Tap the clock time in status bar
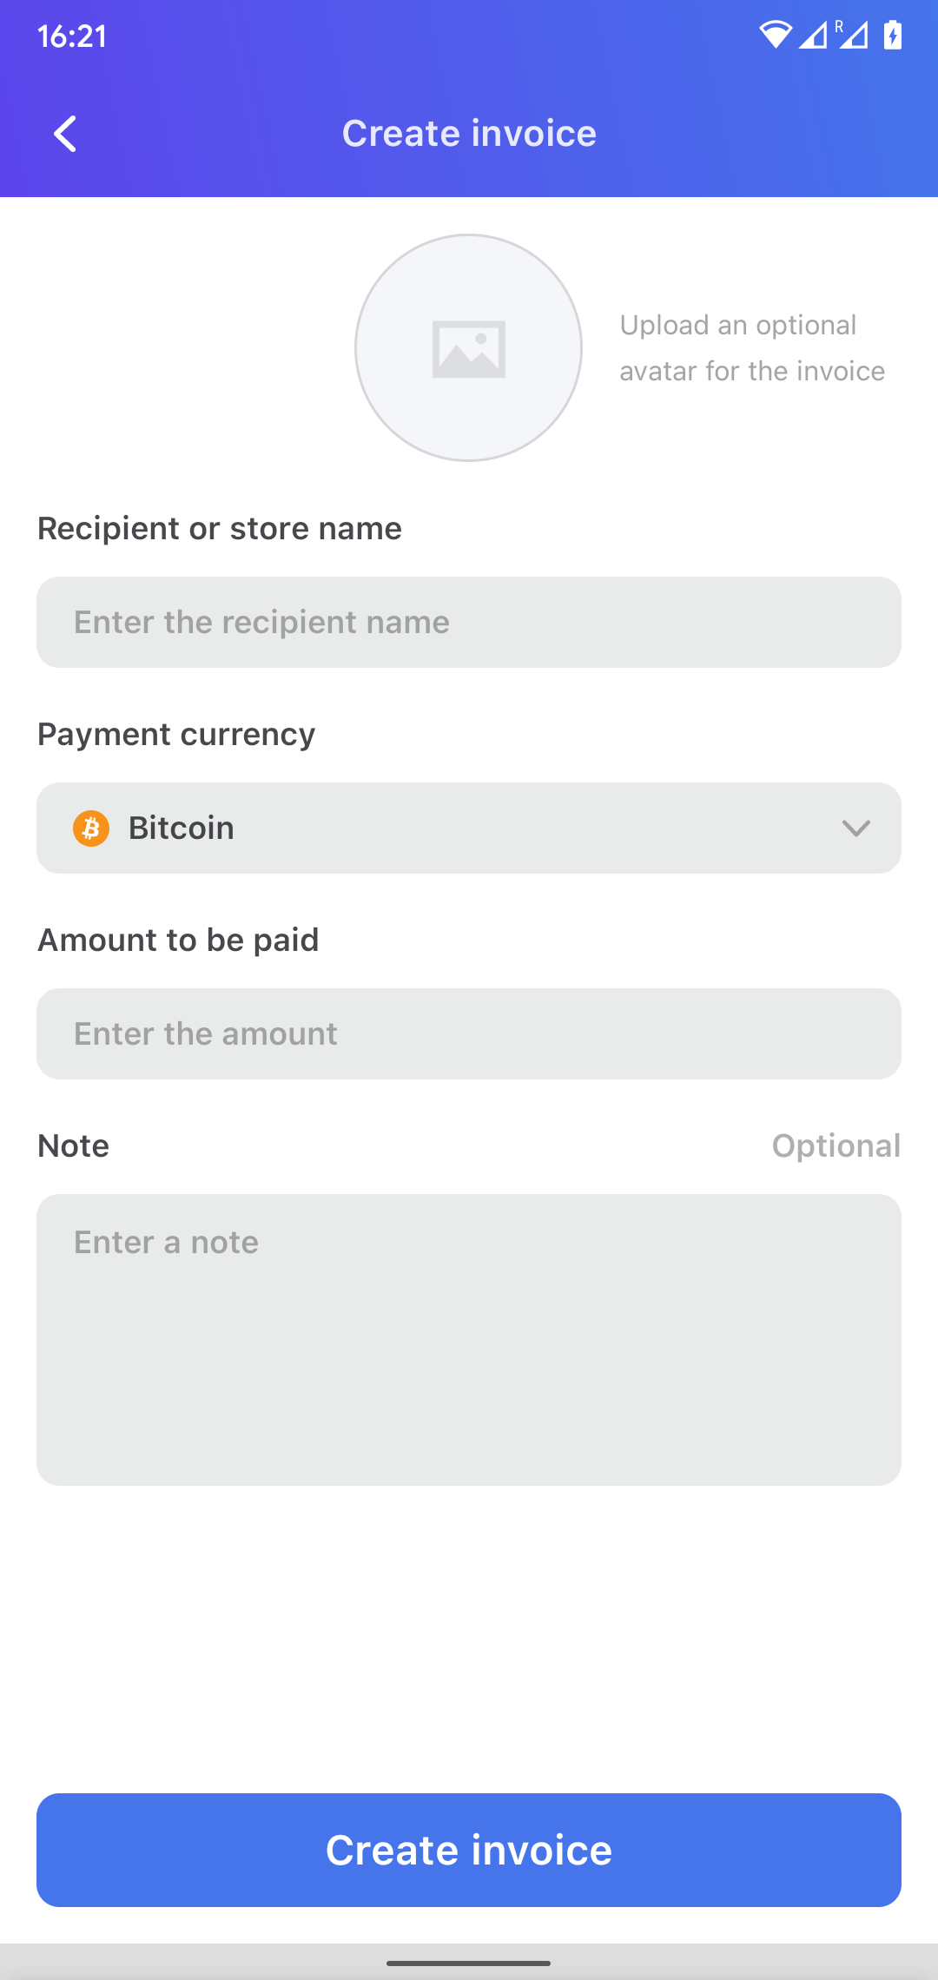The width and height of the screenshot is (938, 1980). click(72, 36)
